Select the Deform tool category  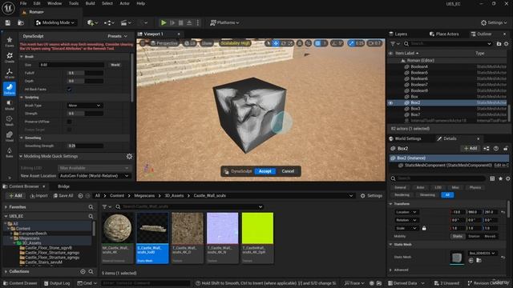(10, 89)
